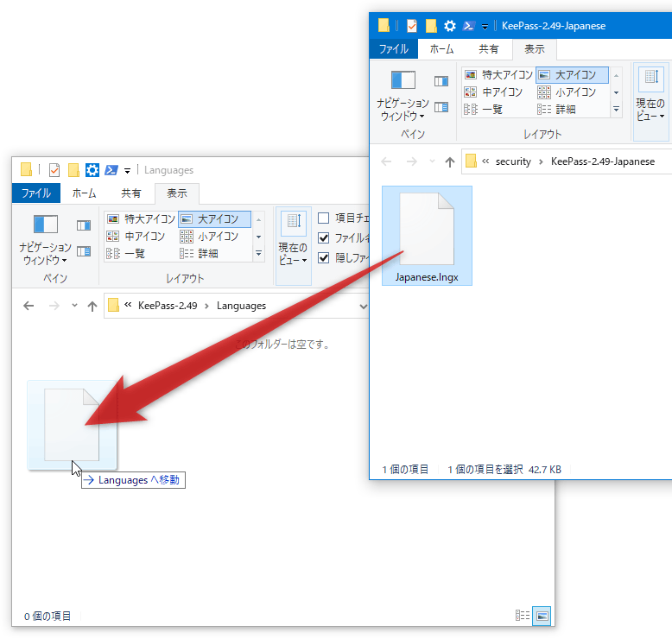Open 共有 tab in Languages window
This screenshot has height=639, width=672.
pyautogui.click(x=130, y=193)
